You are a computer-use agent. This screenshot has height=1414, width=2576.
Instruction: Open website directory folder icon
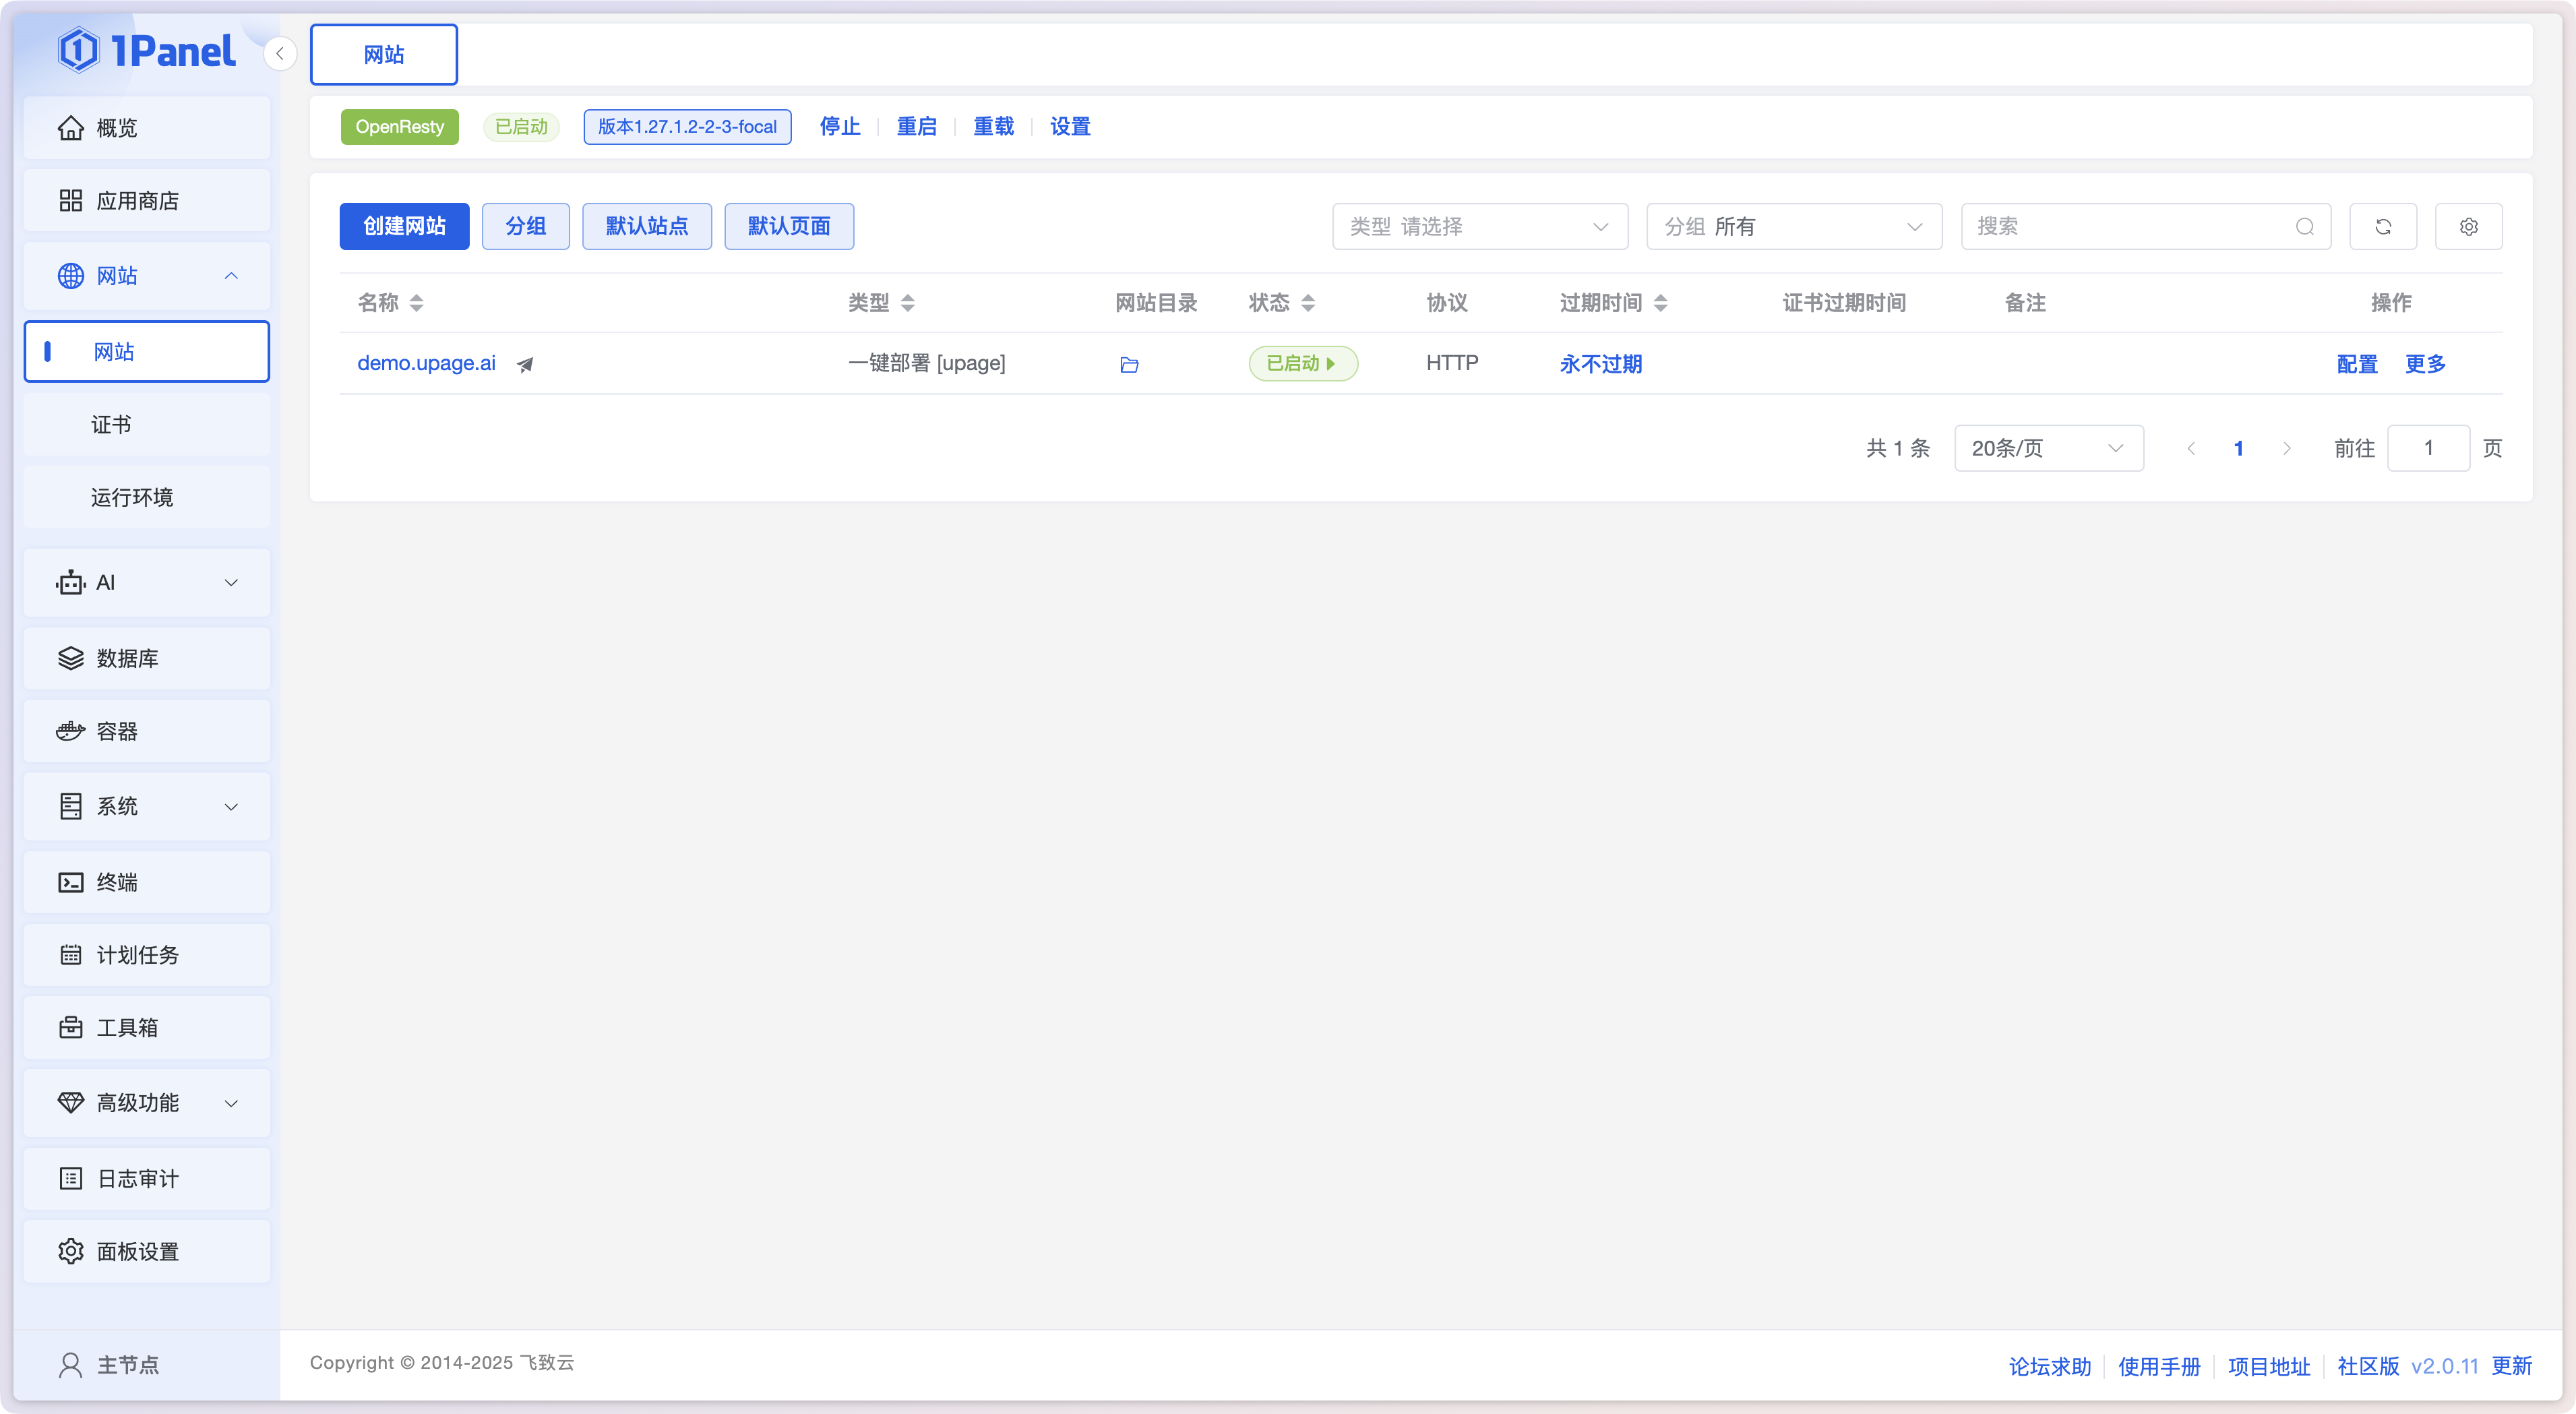[x=1129, y=365]
